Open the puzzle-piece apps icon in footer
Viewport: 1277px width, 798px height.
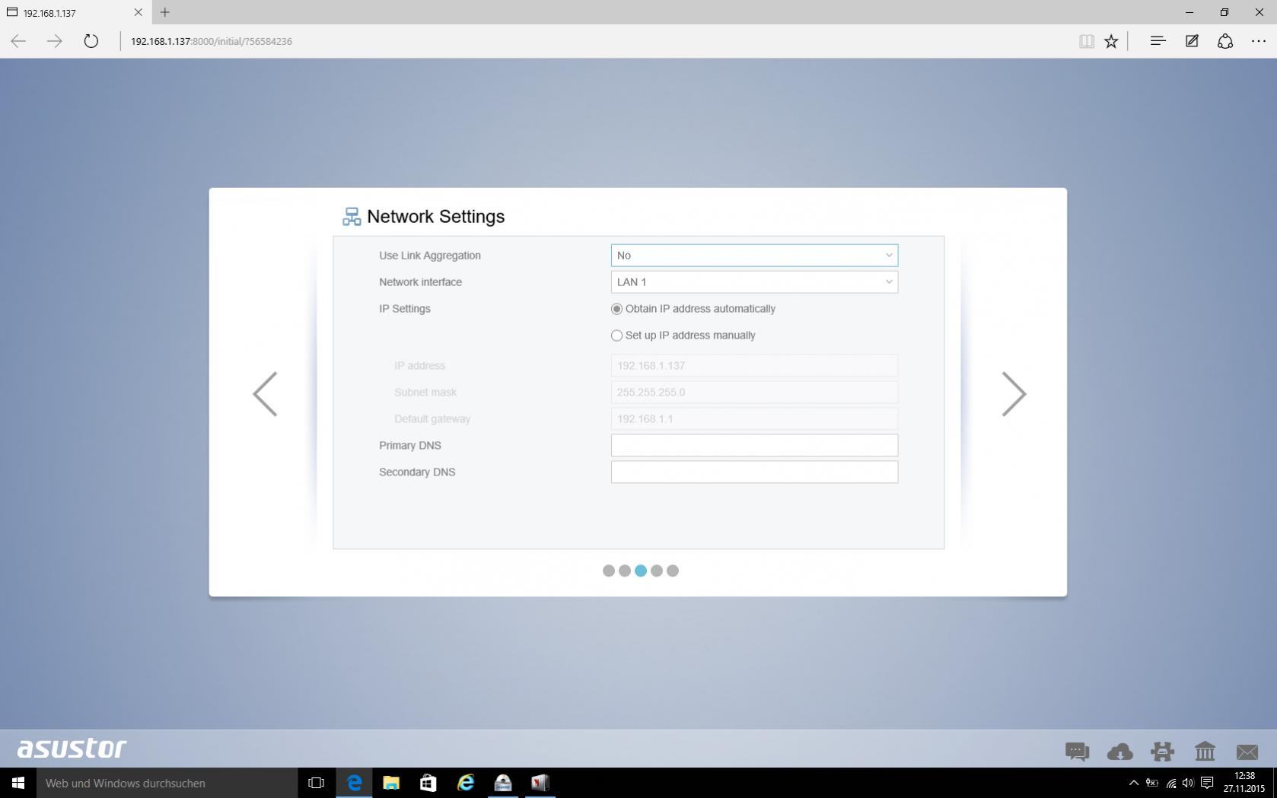coord(1162,752)
